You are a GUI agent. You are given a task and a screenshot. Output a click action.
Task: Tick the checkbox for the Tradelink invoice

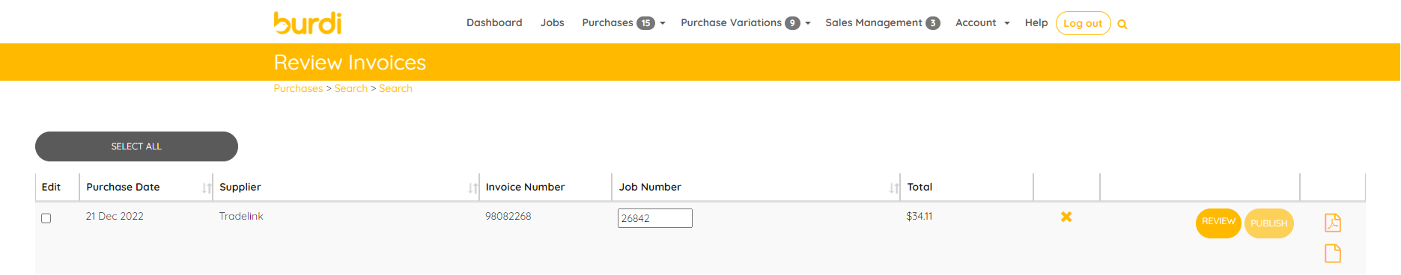[46, 218]
